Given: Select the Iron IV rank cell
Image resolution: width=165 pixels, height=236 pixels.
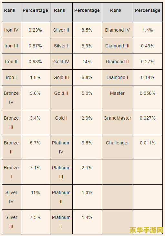Looking at the screenshot, I should click(x=11, y=30).
